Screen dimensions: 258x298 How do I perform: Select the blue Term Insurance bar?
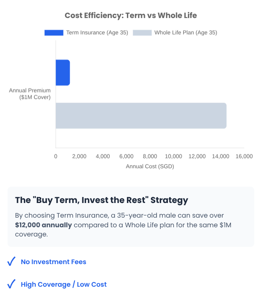pos(63,73)
